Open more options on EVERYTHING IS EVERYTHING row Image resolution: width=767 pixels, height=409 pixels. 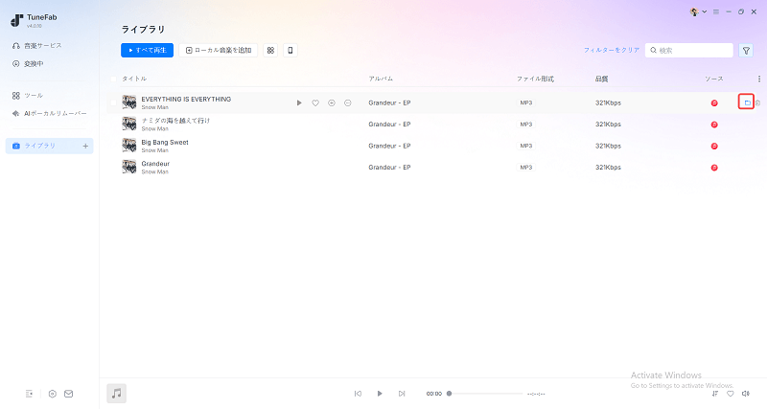click(348, 103)
